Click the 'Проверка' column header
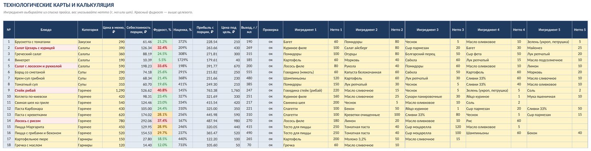 (x=270, y=30)
